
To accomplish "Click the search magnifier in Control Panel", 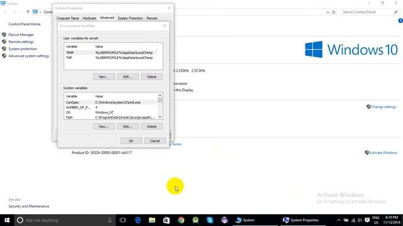I will click(x=395, y=12).
